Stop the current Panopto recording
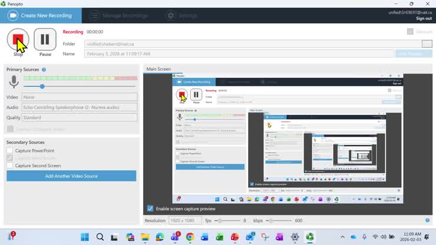The image size is (436, 245). pyautogui.click(x=18, y=39)
